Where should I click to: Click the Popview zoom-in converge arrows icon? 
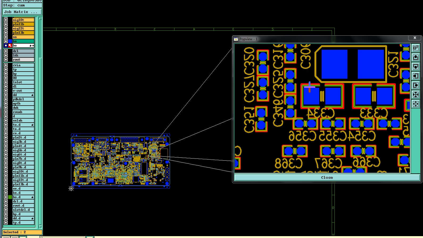point(416,95)
